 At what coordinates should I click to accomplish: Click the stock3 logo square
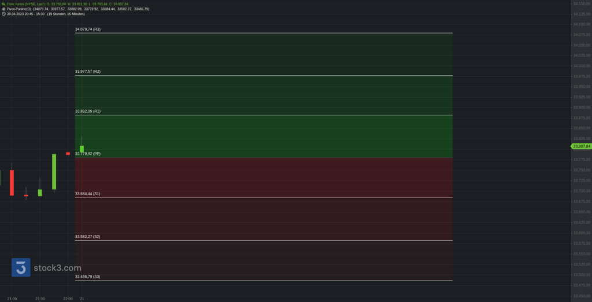(x=21, y=267)
